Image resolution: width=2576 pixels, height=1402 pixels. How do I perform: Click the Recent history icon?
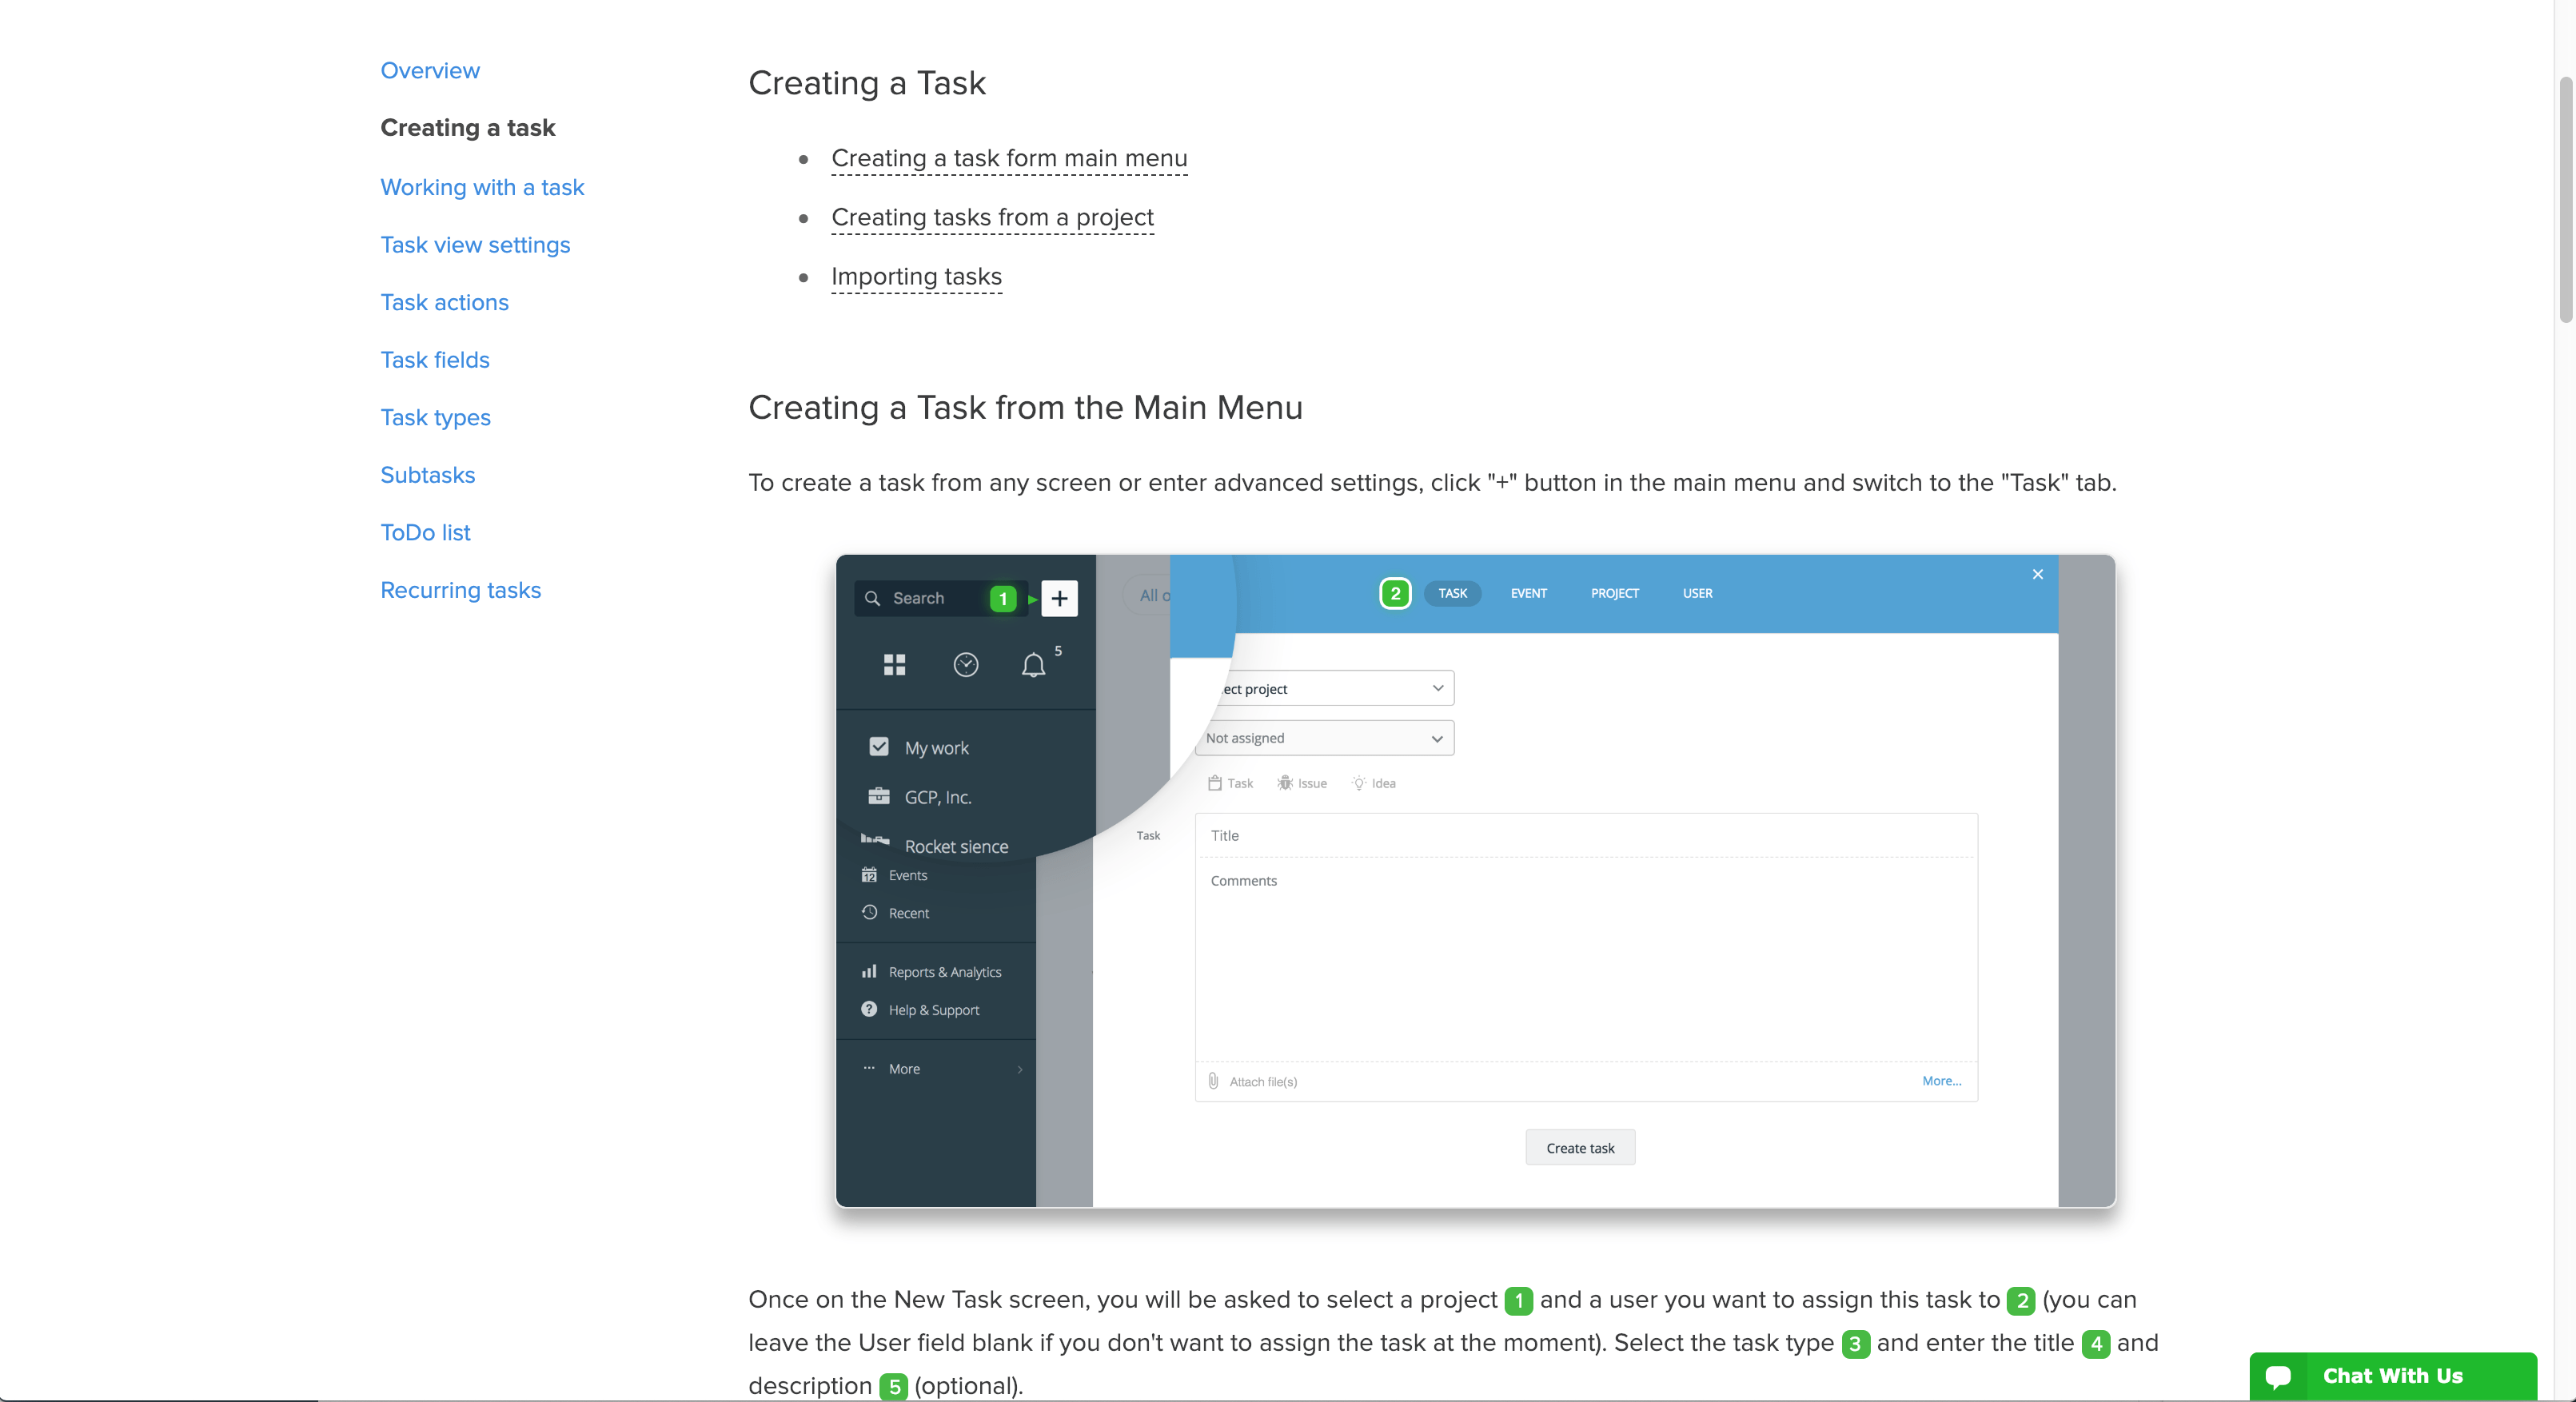pos(869,912)
